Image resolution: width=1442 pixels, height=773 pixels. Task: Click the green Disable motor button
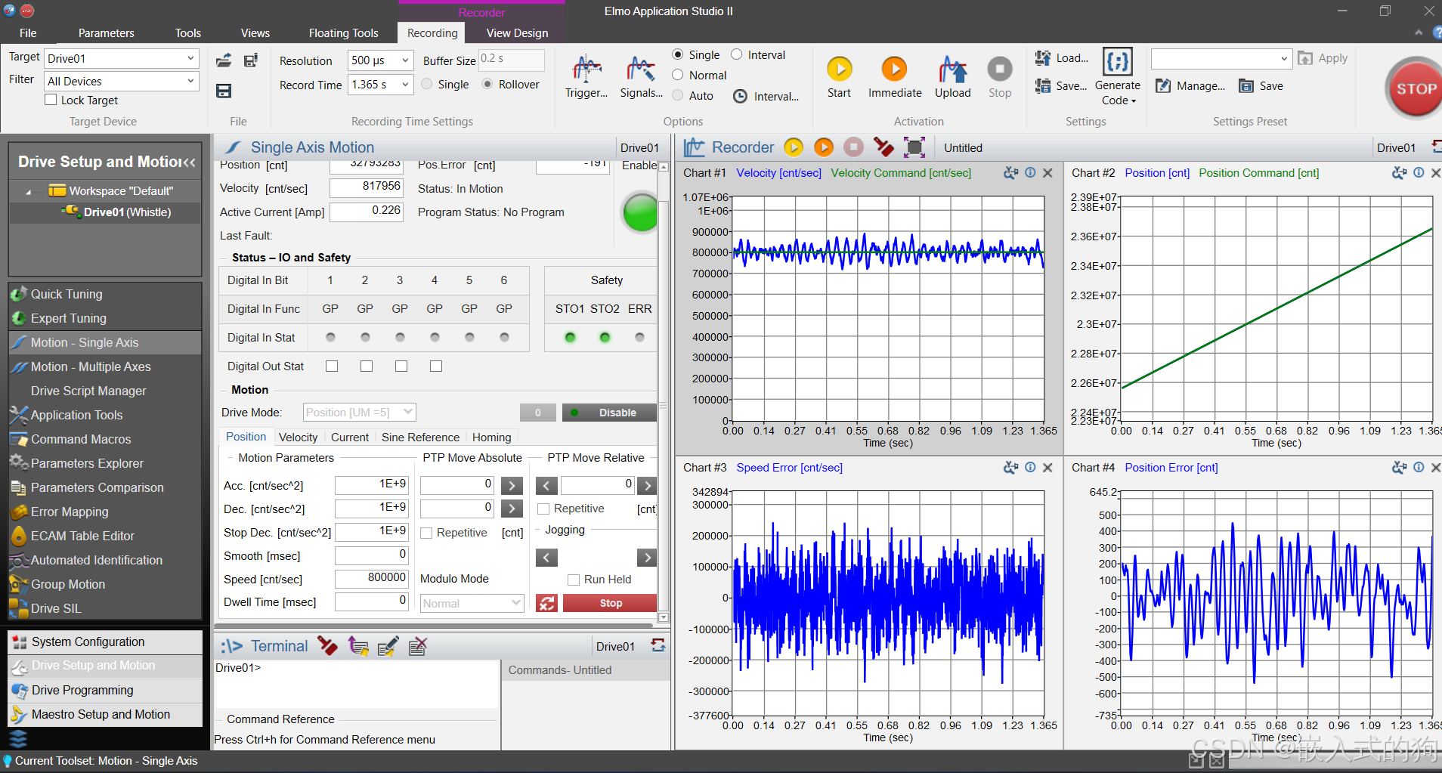(609, 413)
